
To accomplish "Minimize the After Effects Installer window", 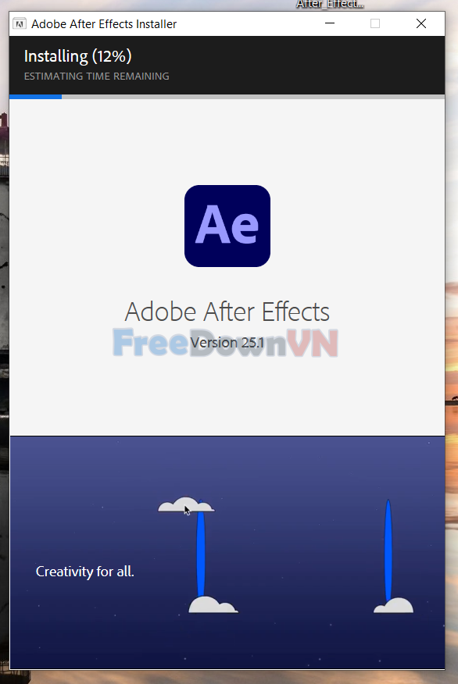I will (330, 23).
